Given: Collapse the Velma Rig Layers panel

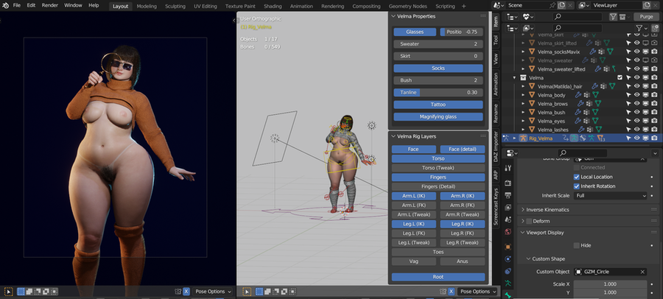Looking at the screenshot, I should click(x=393, y=136).
